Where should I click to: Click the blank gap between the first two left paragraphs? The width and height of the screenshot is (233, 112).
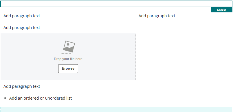click(x=22, y=22)
